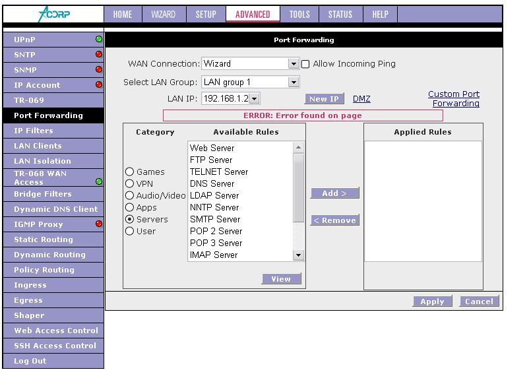Image resolution: width=529 pixels, height=380 pixels.
Task: Click green indicator next to TR-068 WAN Access
Action: [x=99, y=181]
